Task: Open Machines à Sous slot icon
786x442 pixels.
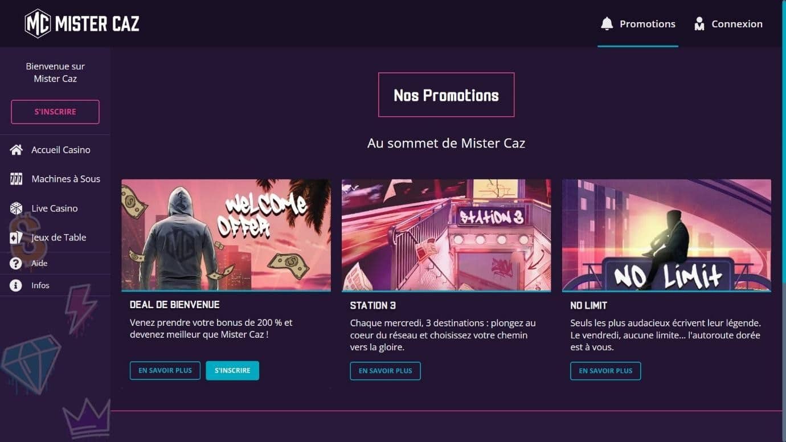Action: pyautogui.click(x=17, y=179)
